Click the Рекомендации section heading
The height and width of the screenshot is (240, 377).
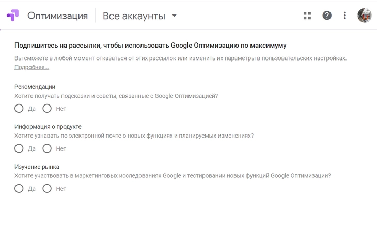pyautogui.click(x=35, y=87)
